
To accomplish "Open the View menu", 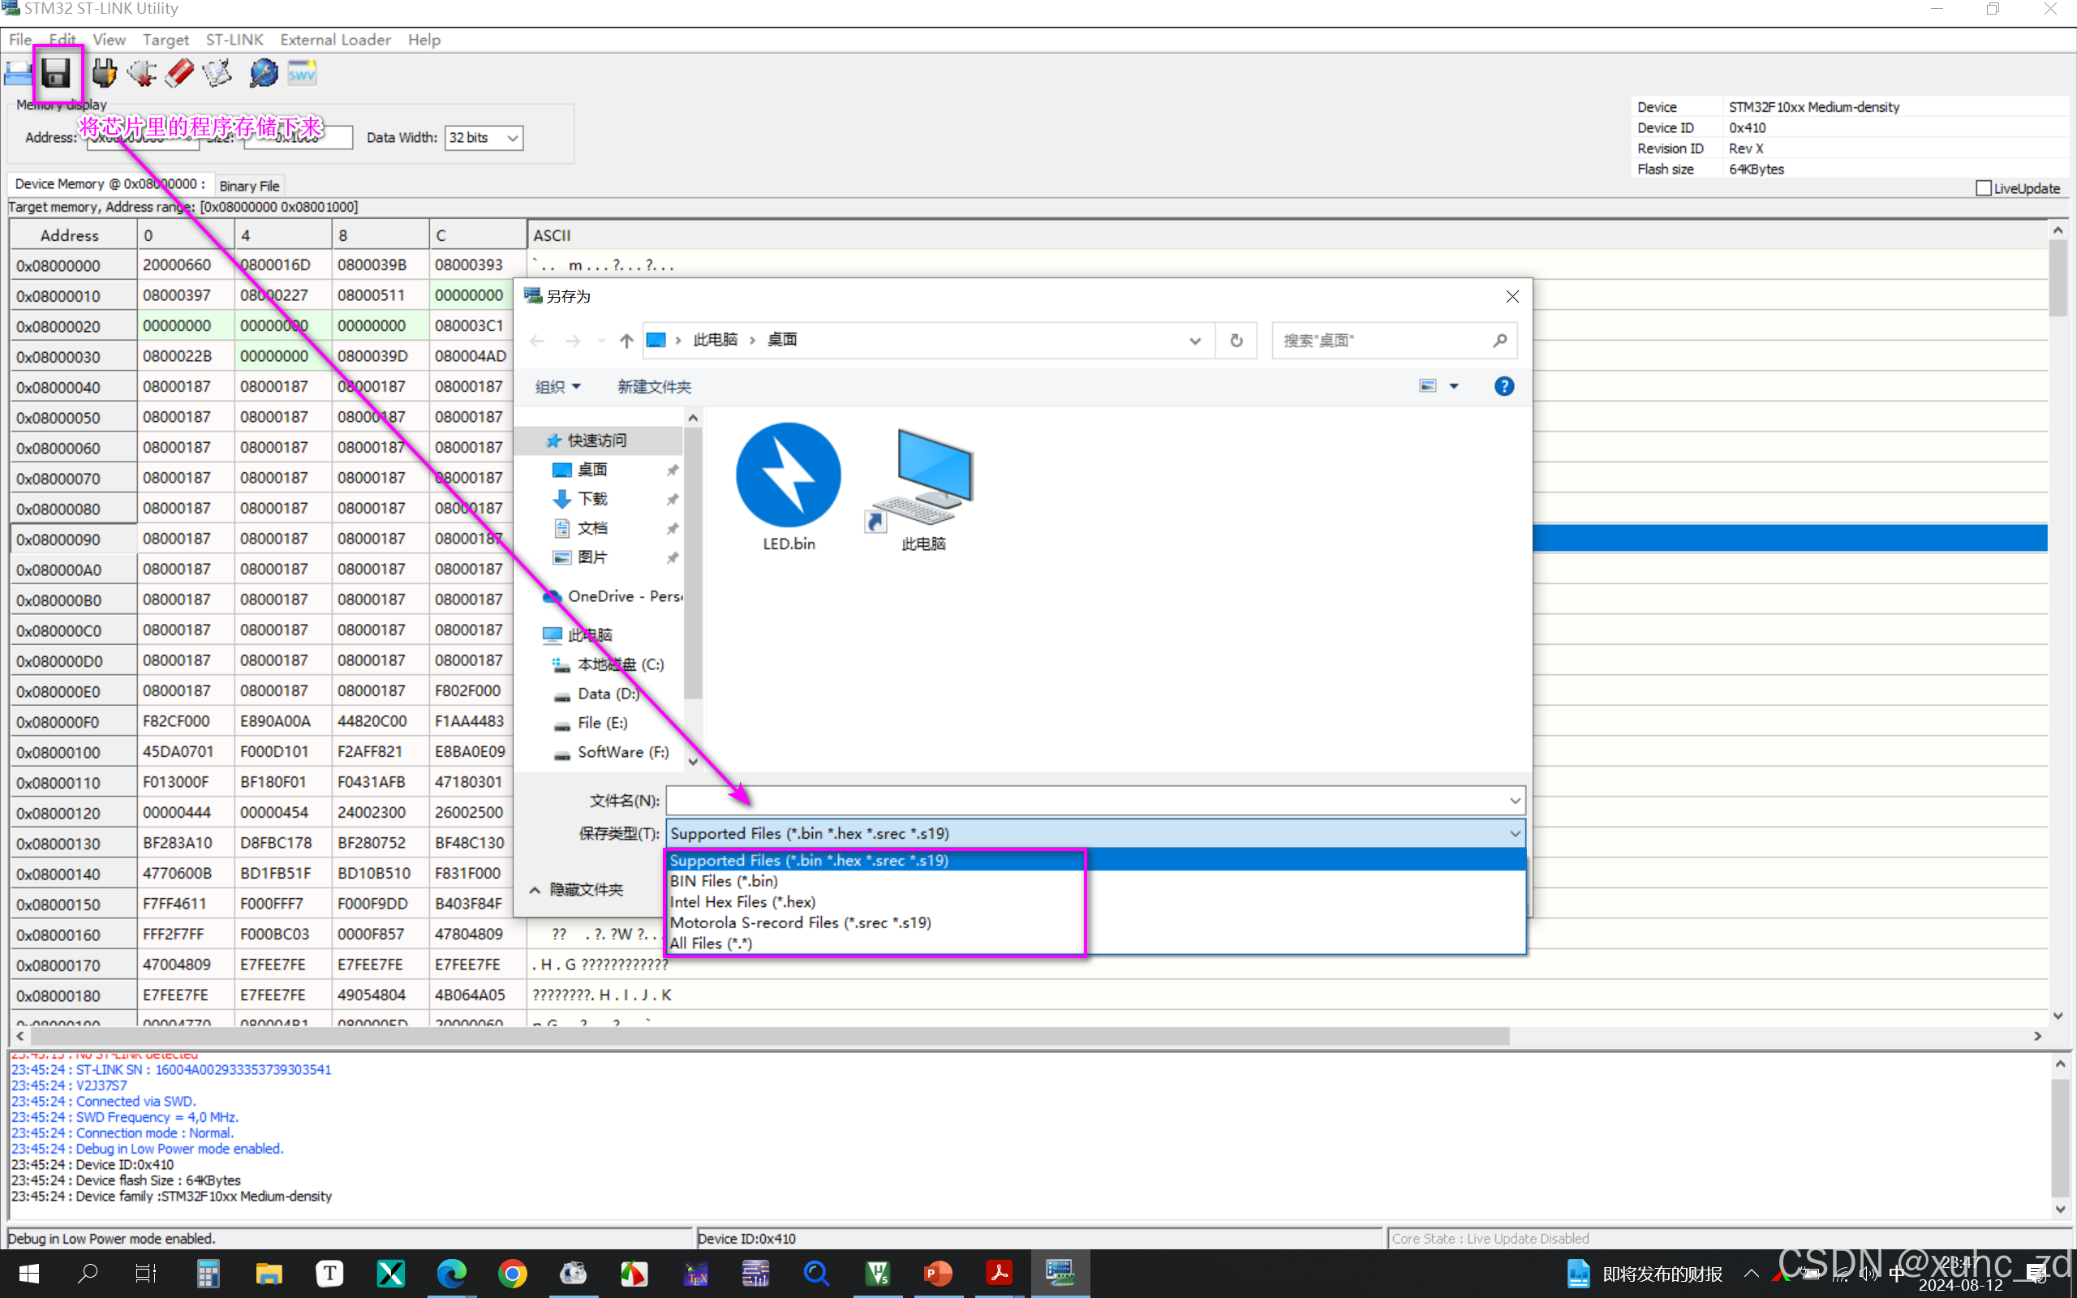I will tap(109, 40).
